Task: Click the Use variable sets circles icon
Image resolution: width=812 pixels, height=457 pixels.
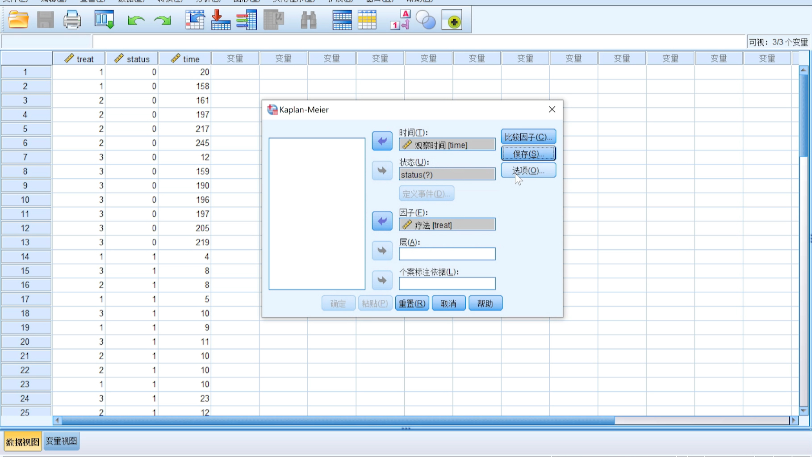Action: point(426,20)
